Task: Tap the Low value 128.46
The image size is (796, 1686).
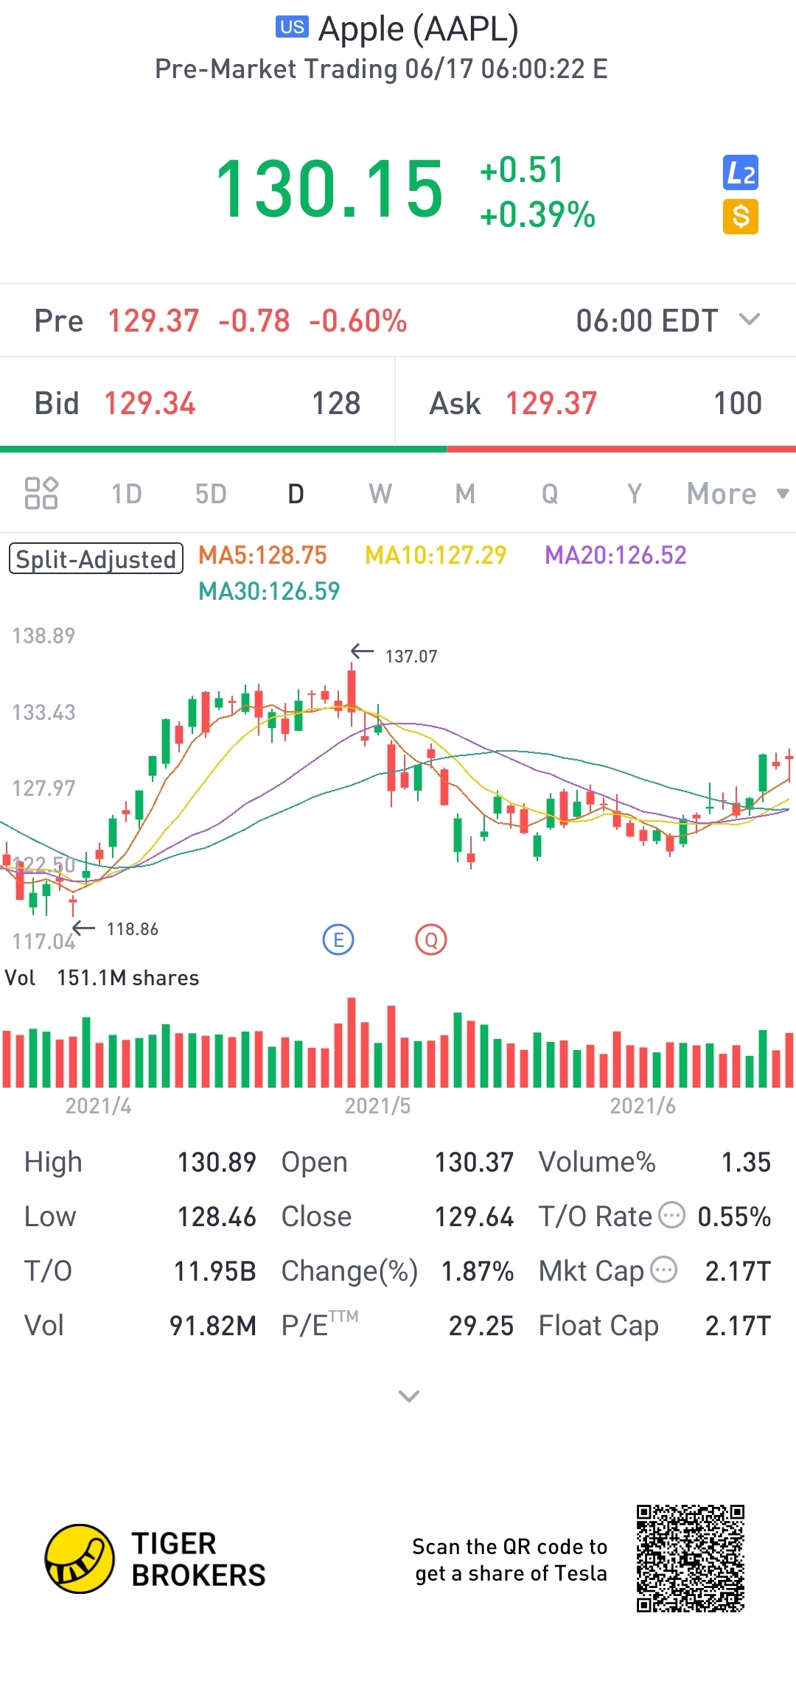Action: click(217, 1217)
